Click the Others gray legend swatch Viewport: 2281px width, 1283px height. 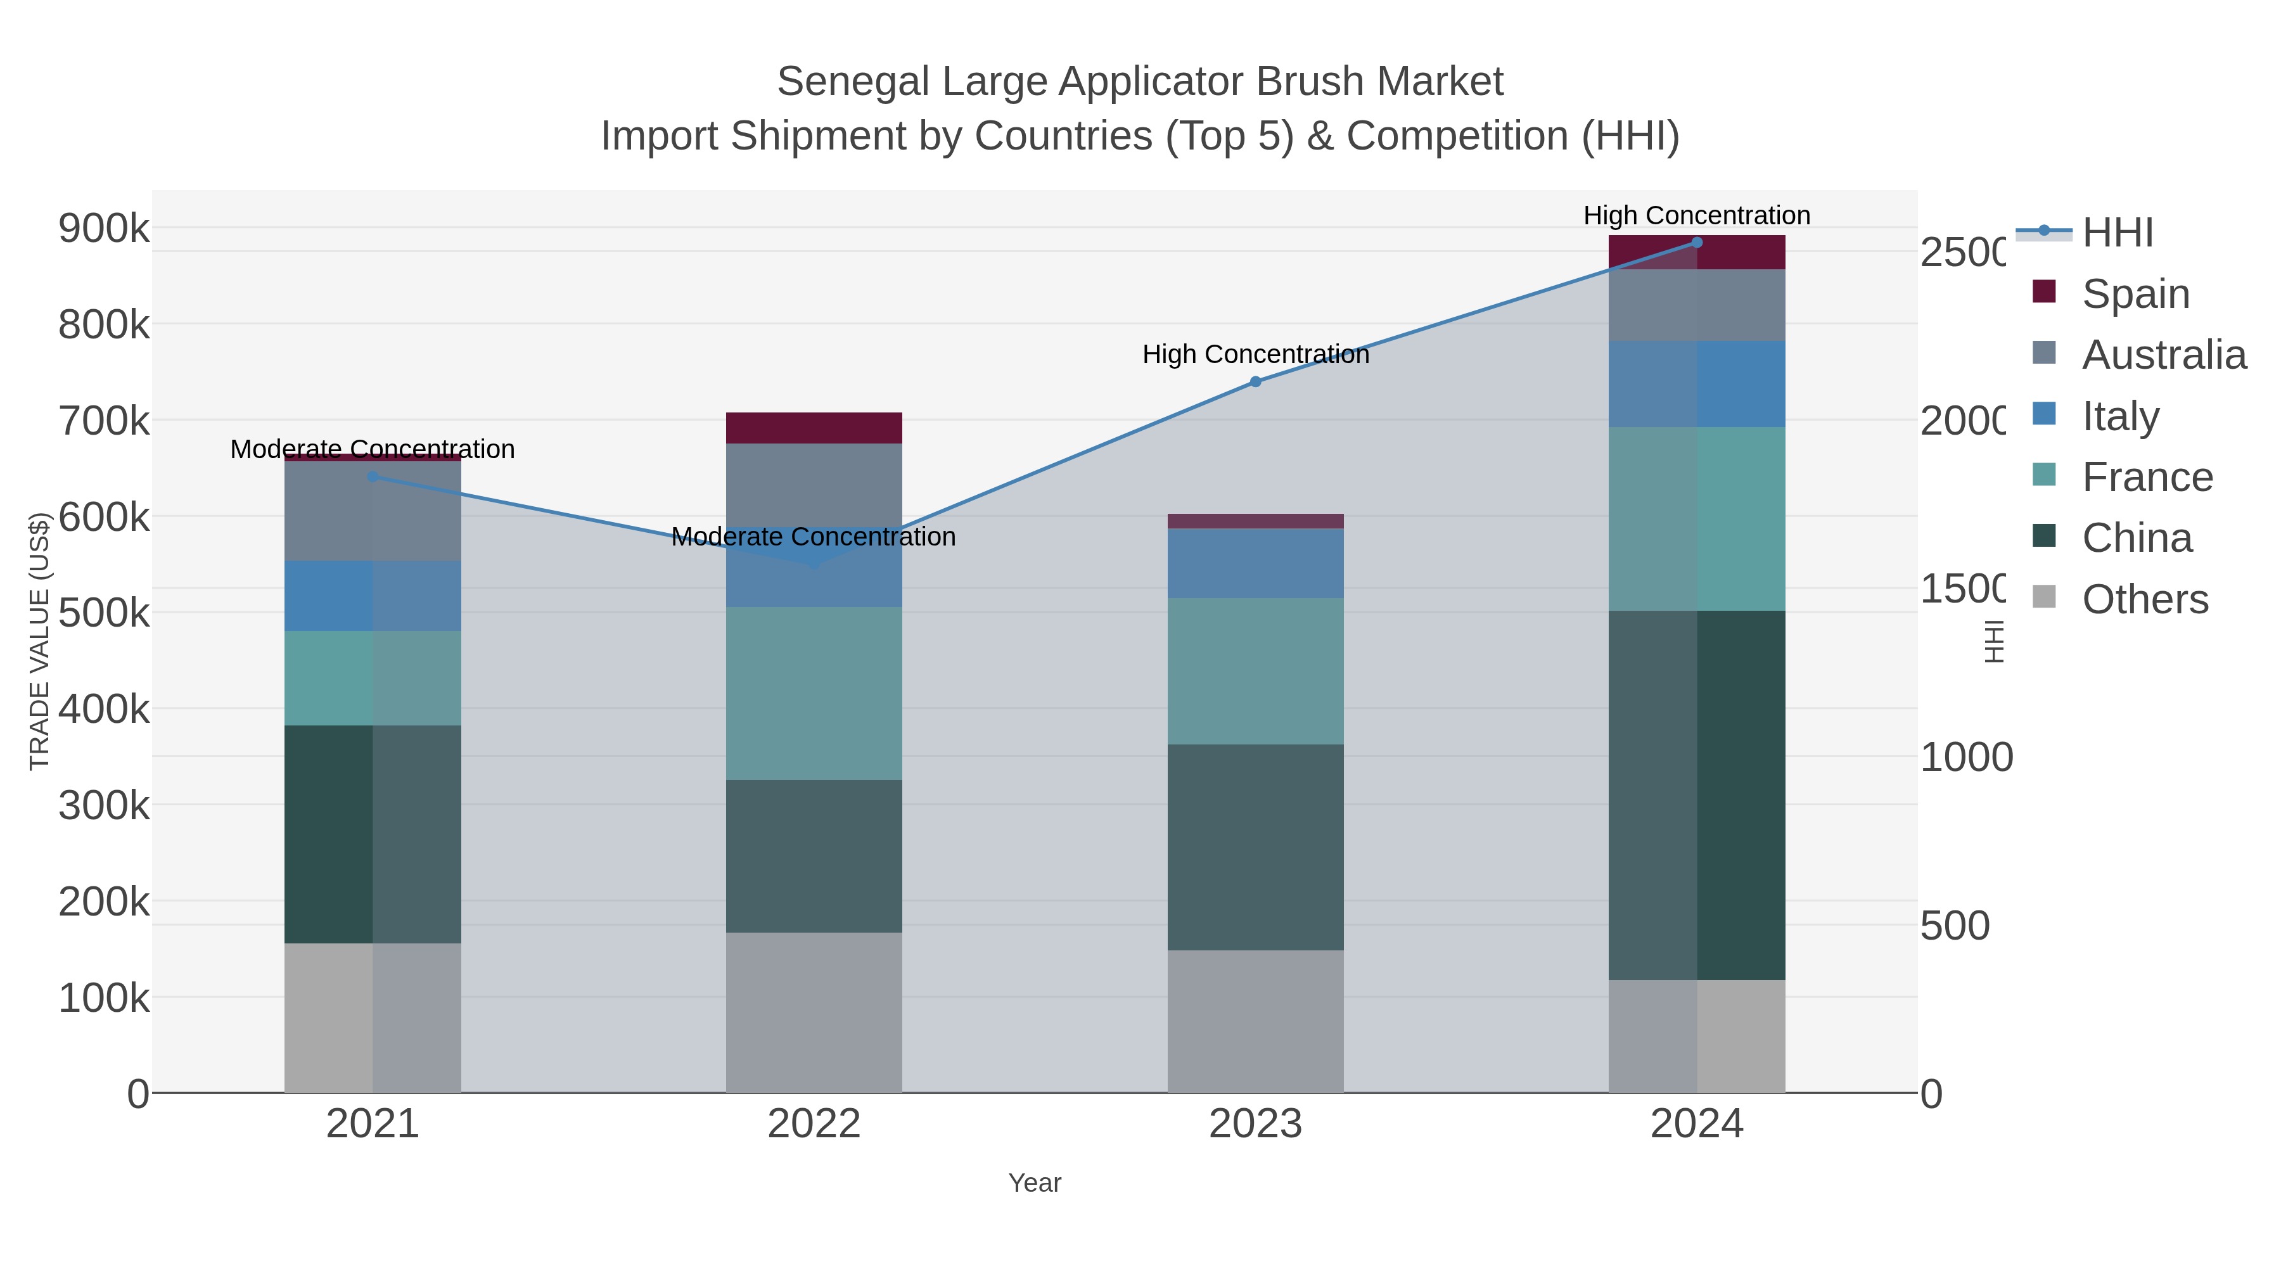[2043, 597]
